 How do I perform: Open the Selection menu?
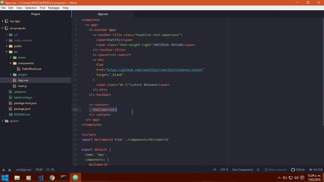pyautogui.click(x=31, y=8)
